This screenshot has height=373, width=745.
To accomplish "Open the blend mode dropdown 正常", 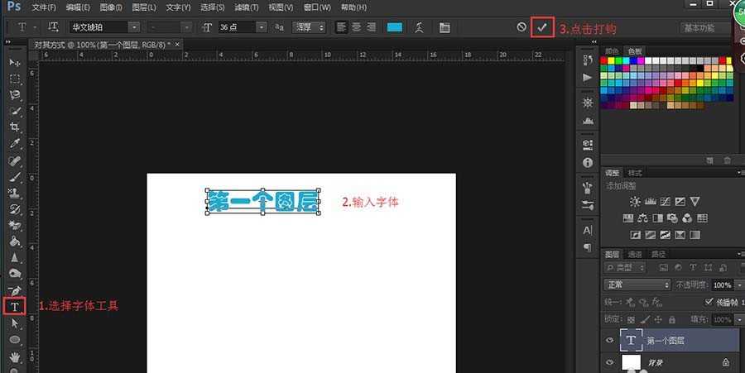I will [637, 285].
